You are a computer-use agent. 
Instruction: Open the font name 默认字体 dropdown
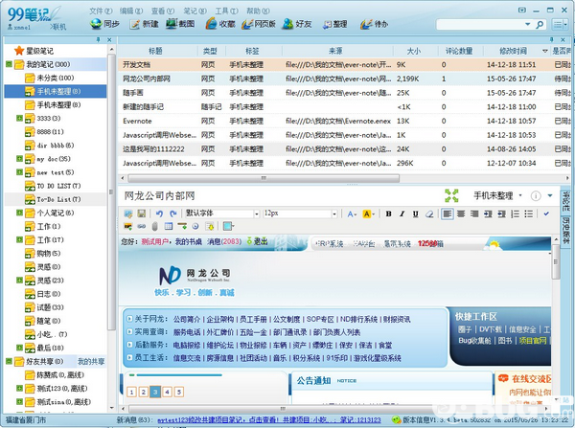[x=257, y=214]
